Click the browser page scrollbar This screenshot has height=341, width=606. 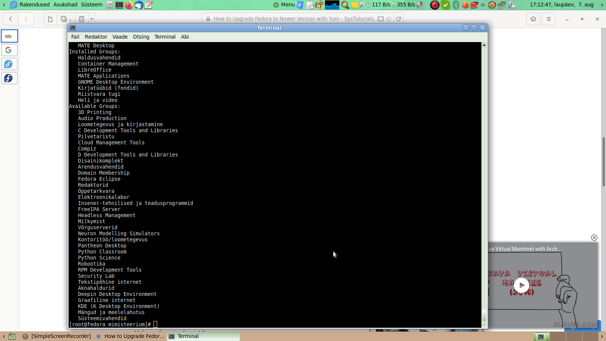(x=603, y=162)
